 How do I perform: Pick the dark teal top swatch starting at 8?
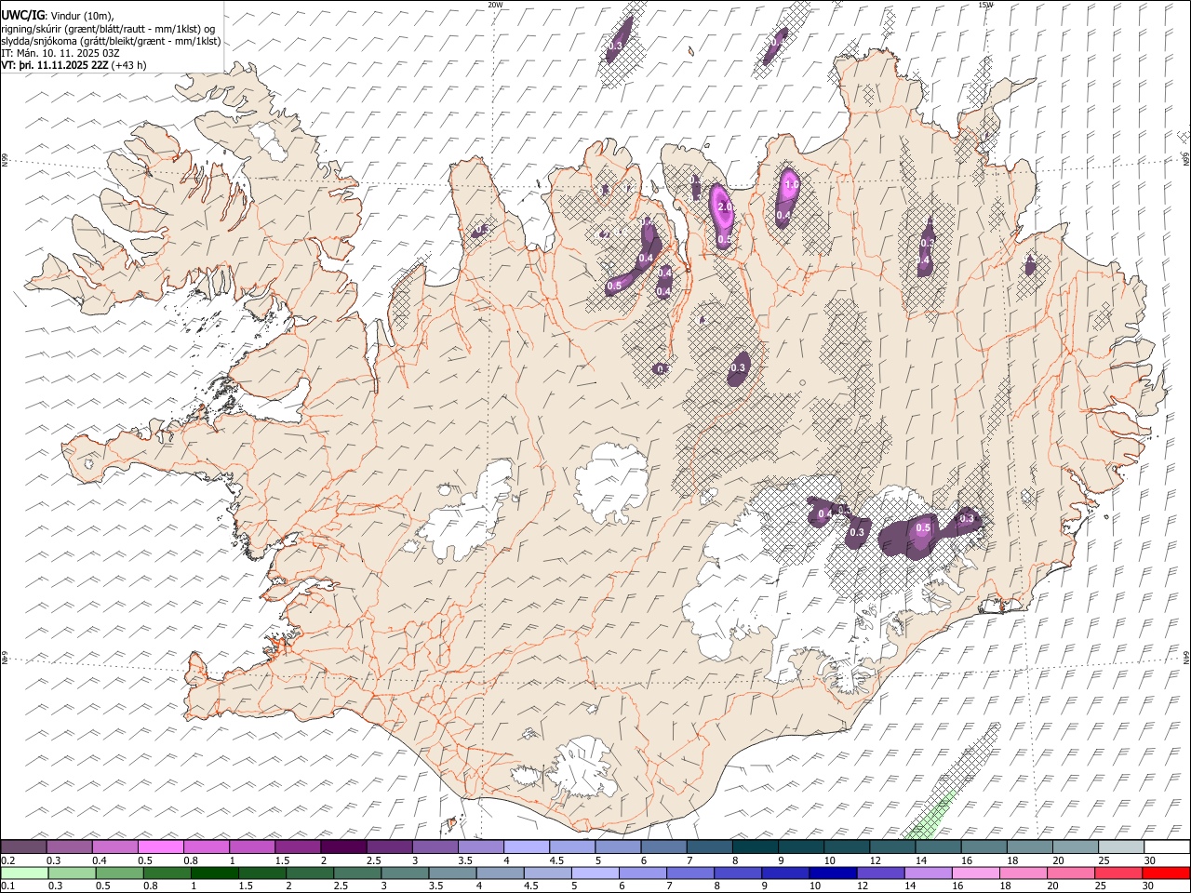tap(756, 847)
